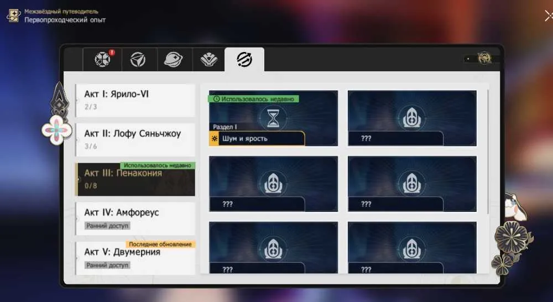The height and width of the screenshot is (302, 553).
Task: Switch to the second guide tab icon
Action: 138,60
